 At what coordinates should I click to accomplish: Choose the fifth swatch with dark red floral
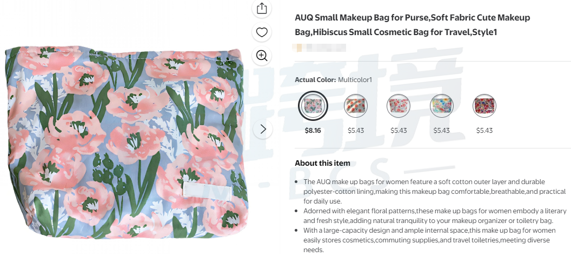click(484, 106)
